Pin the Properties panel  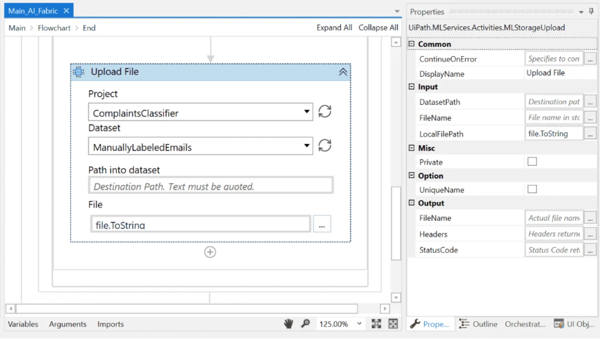pos(591,12)
